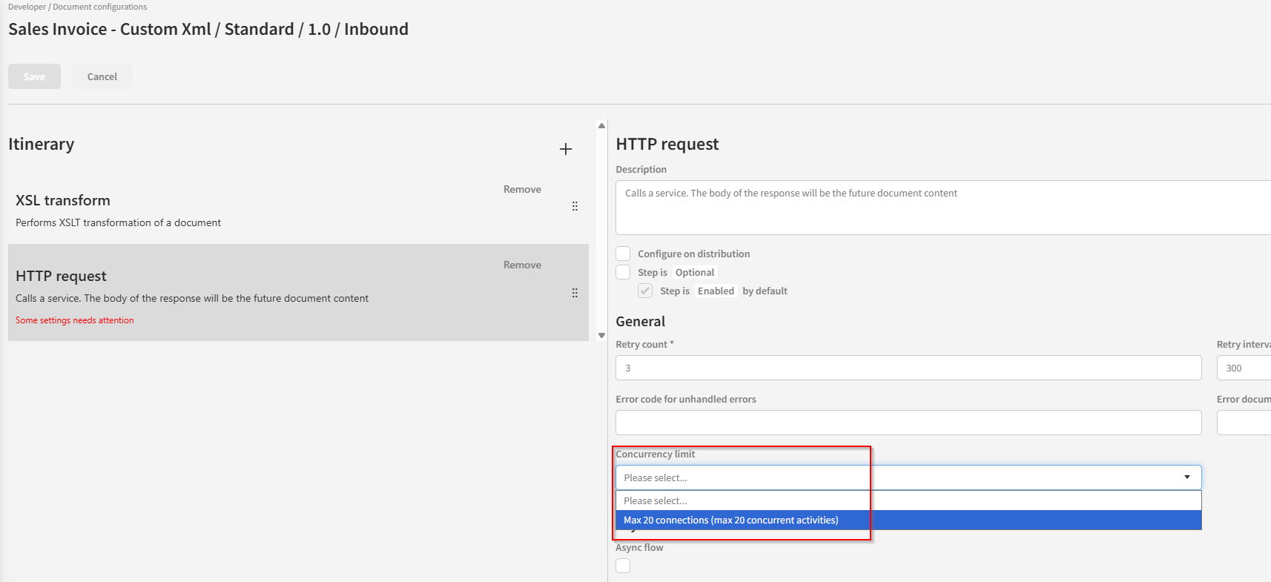Click the plus icon to add itinerary step

566,149
